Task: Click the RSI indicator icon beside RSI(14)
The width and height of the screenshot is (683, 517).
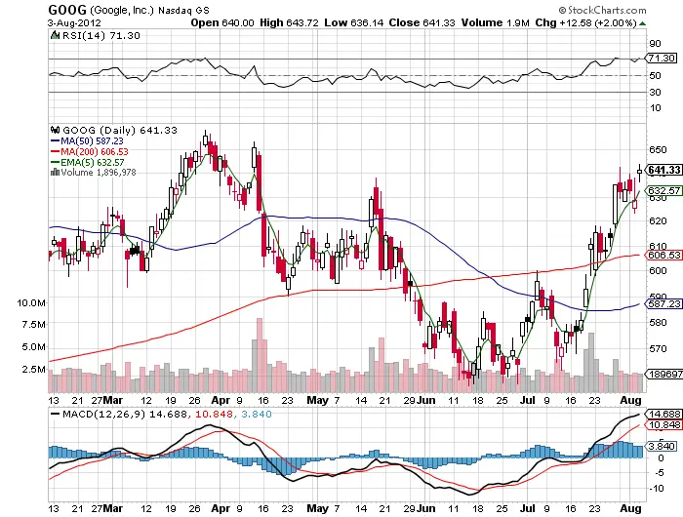Action: coord(55,36)
